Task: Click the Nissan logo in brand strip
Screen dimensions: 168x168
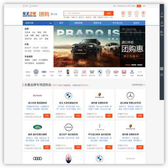Action: 108,72
